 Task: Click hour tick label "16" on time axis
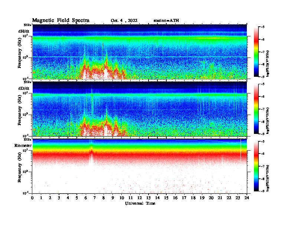tap(175, 198)
